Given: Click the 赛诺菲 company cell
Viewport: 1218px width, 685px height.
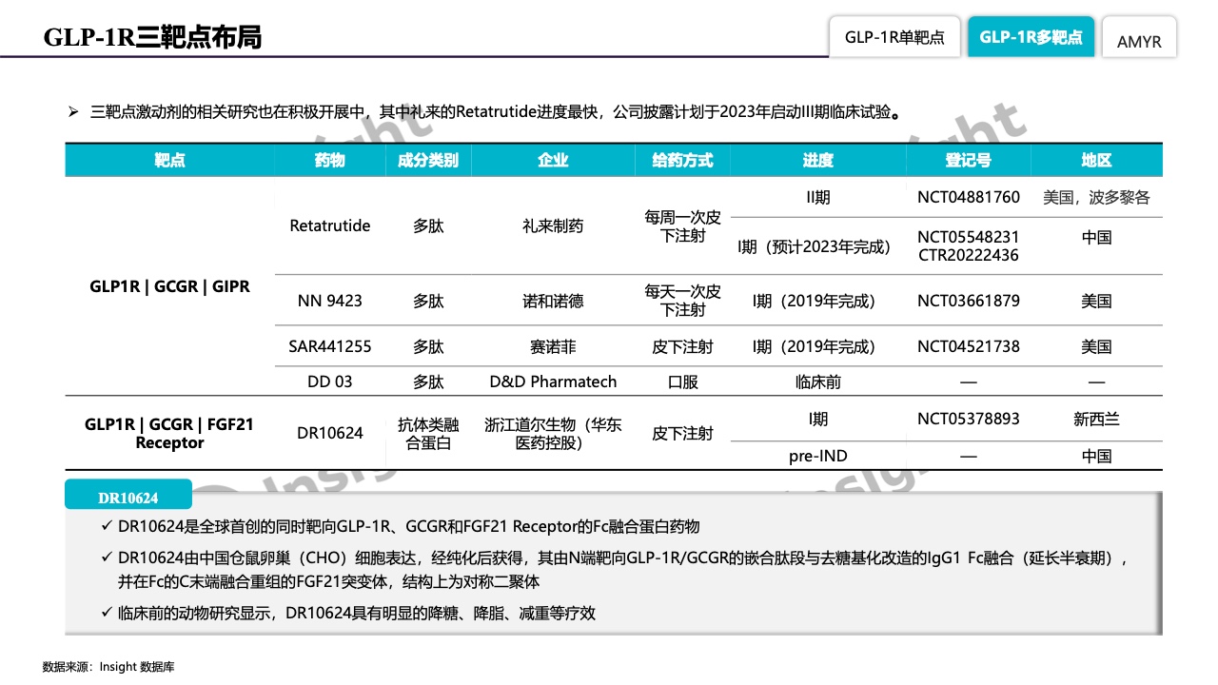Looking at the screenshot, I should coord(553,346).
